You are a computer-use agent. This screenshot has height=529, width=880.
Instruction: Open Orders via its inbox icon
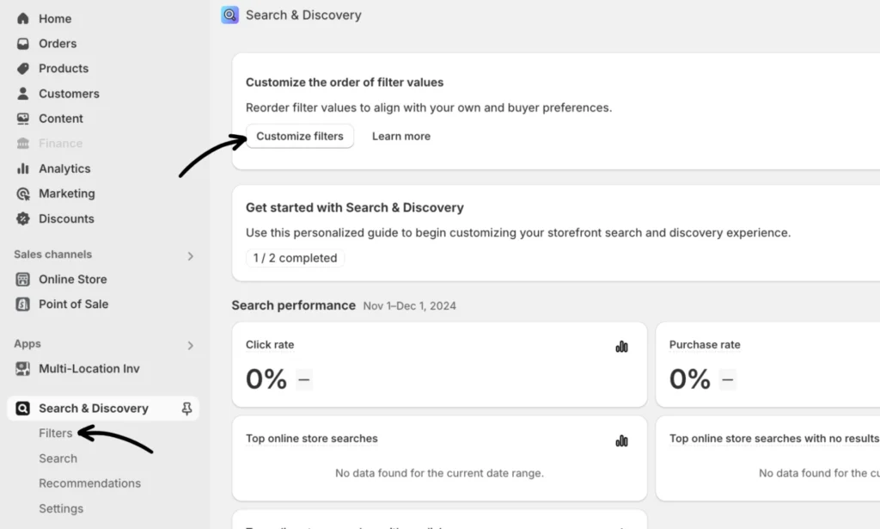click(x=23, y=44)
